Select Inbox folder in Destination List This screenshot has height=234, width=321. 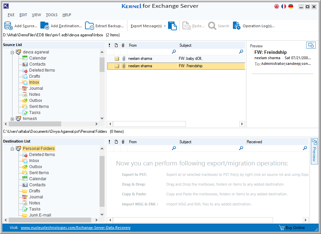point(34,161)
